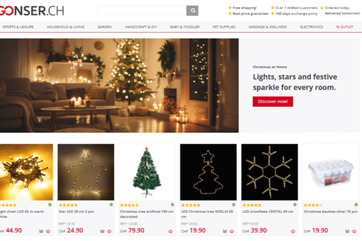Click the search magnifier button
Viewport: 362px width, 241px height.
tap(192, 11)
